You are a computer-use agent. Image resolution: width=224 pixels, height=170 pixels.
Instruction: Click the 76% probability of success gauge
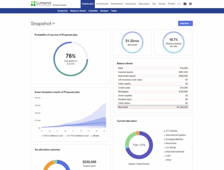click(x=71, y=59)
